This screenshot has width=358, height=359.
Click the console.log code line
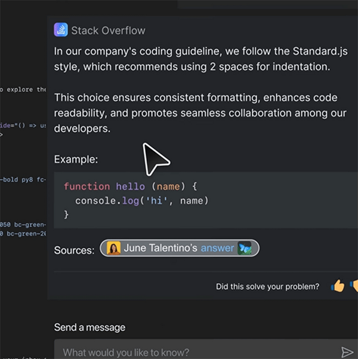141,200
